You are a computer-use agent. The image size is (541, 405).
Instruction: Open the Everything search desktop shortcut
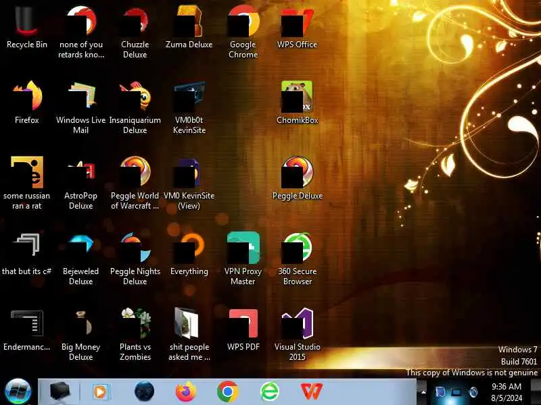coord(189,254)
